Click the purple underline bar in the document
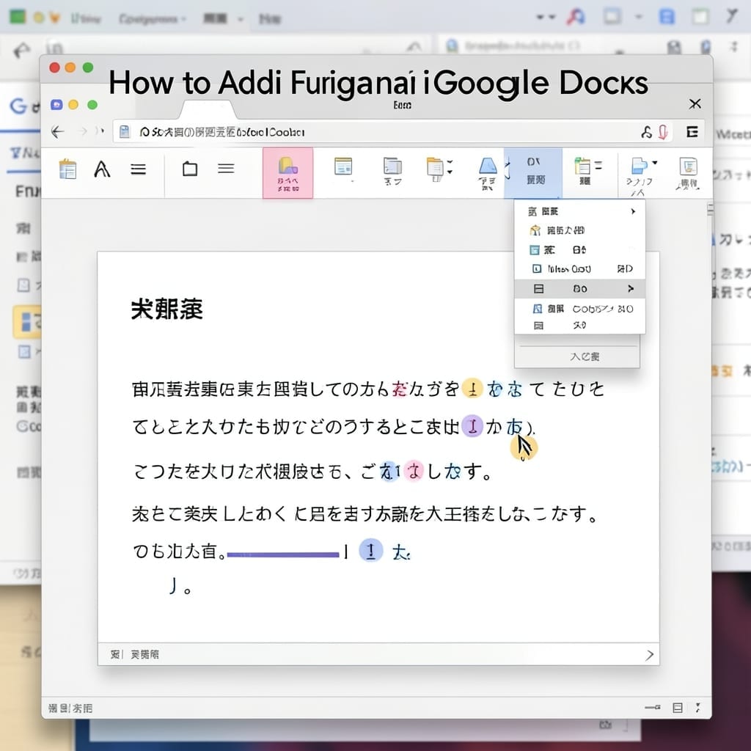751x751 pixels. [x=283, y=554]
